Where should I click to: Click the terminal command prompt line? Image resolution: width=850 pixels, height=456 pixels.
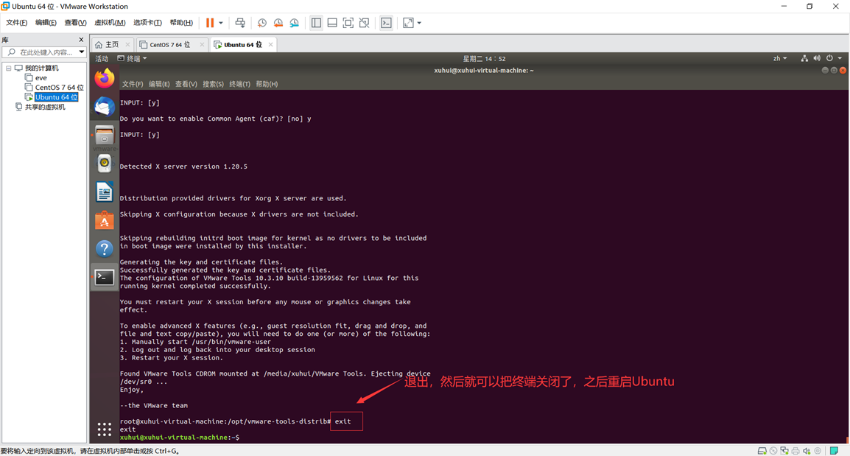[179, 437]
